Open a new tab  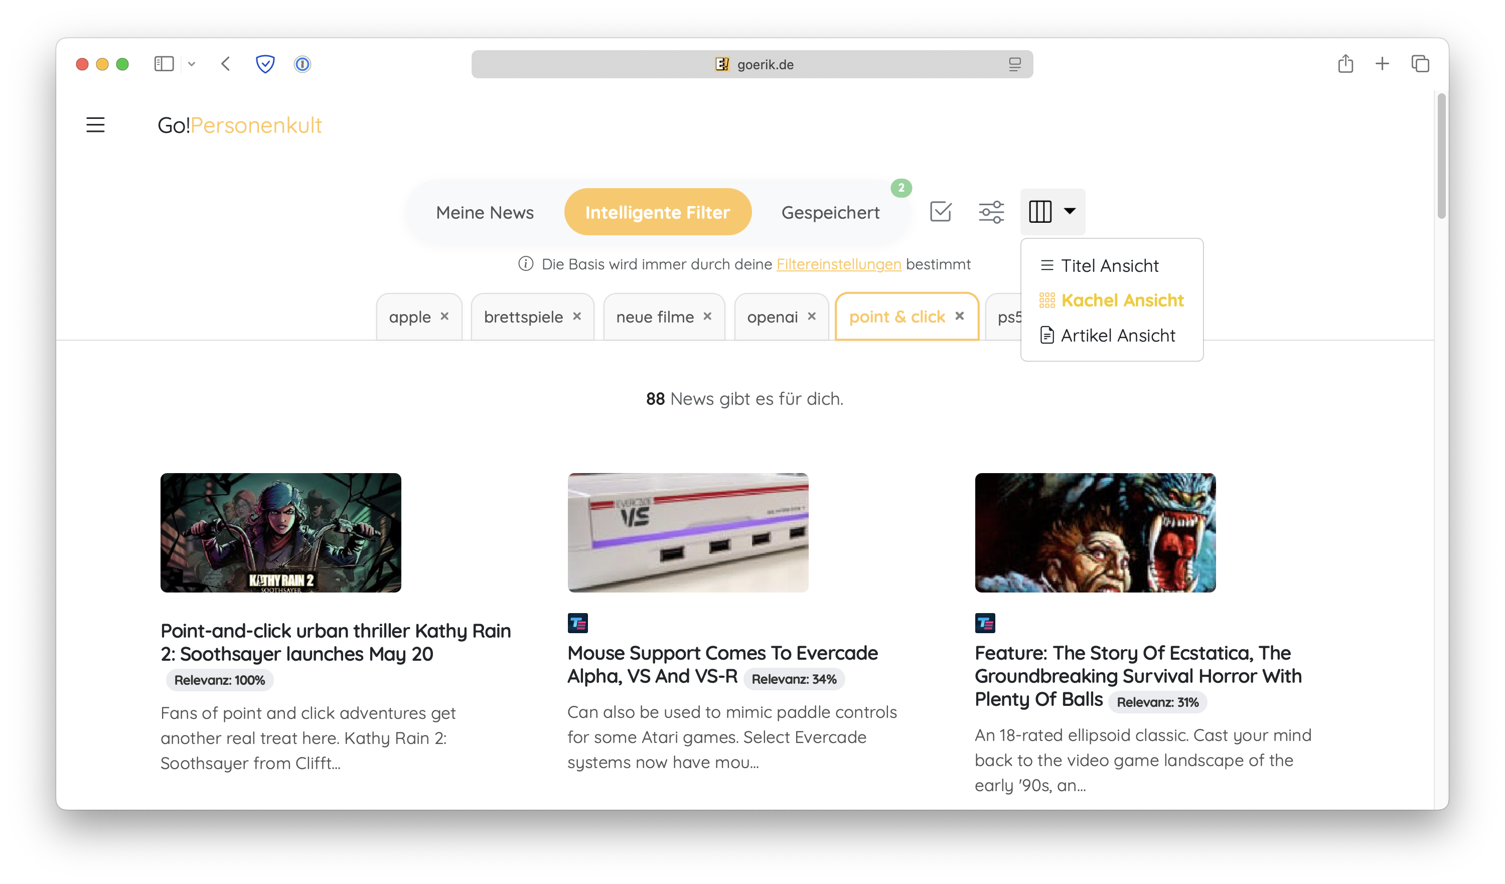[1382, 63]
